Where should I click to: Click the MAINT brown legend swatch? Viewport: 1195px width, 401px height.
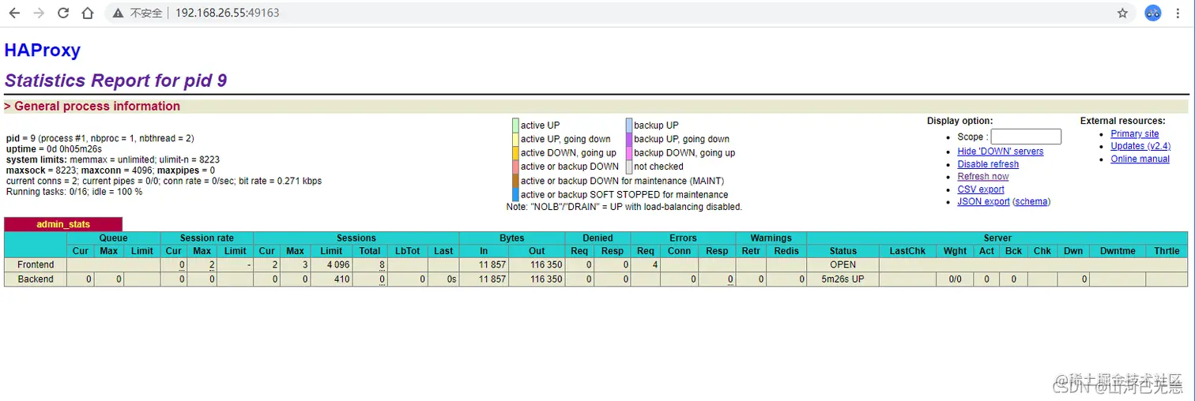pos(515,181)
